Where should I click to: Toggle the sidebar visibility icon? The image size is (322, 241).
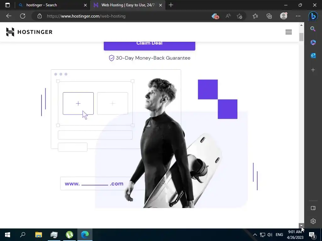[x=313, y=208]
